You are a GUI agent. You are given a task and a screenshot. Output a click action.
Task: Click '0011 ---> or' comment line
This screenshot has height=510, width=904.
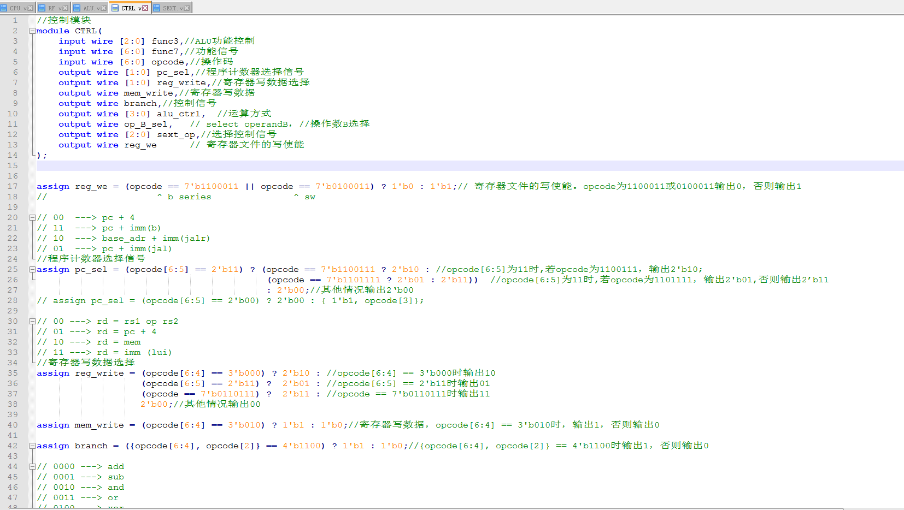click(x=78, y=498)
